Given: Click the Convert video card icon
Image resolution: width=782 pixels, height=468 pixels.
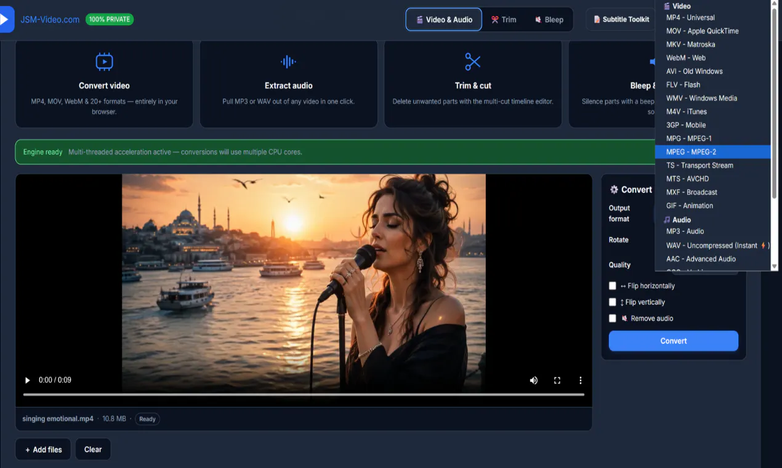Looking at the screenshot, I should point(104,62).
